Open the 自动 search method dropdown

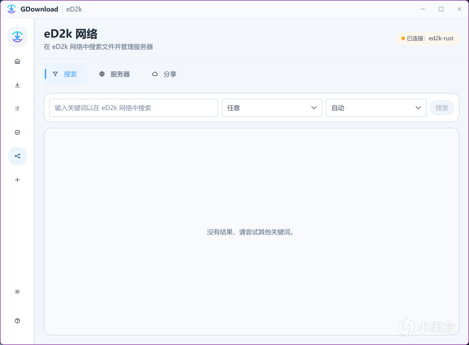pos(376,108)
